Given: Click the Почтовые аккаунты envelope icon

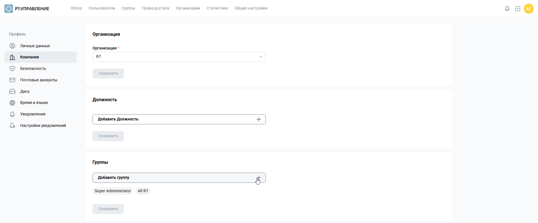Looking at the screenshot, I should tap(12, 80).
